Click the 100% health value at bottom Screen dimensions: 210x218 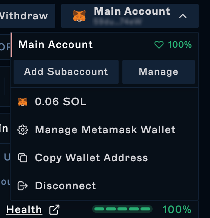[x=177, y=209]
